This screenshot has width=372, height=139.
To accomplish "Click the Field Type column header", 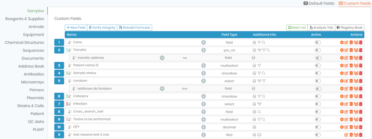I will 229,34.
